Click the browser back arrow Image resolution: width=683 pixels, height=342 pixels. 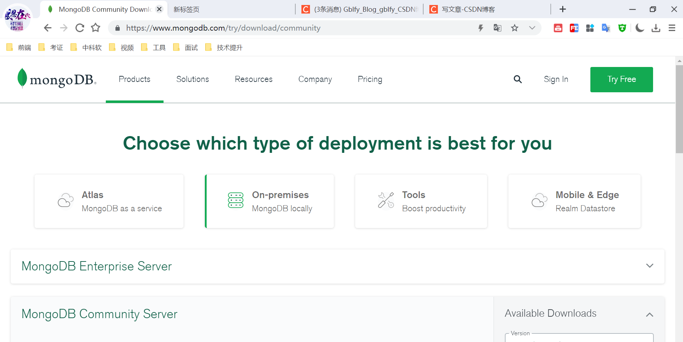pos(48,28)
